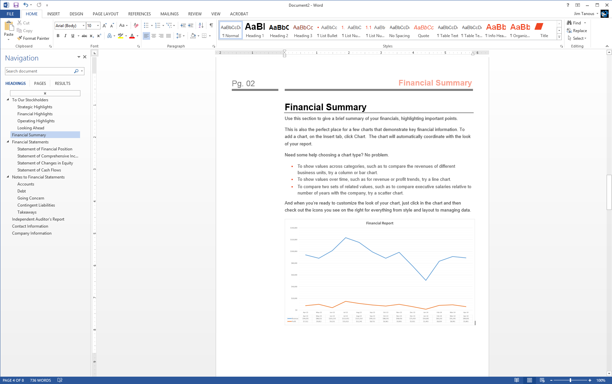Toggle Subscript formatting
This screenshot has width=612, height=384.
point(92,36)
